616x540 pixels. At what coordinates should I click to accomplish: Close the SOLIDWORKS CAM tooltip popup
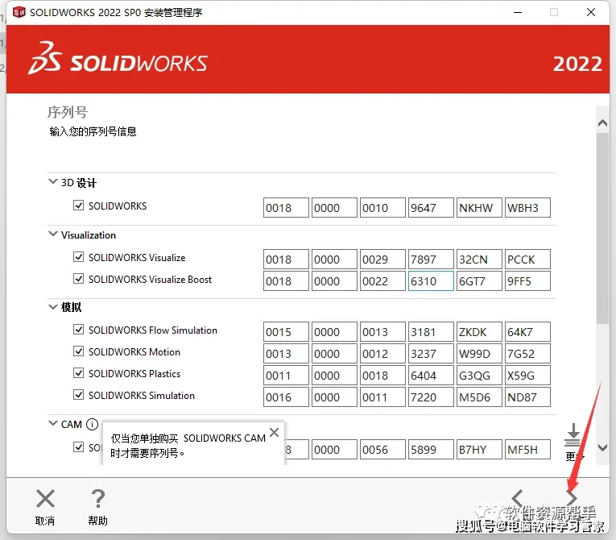coord(275,432)
